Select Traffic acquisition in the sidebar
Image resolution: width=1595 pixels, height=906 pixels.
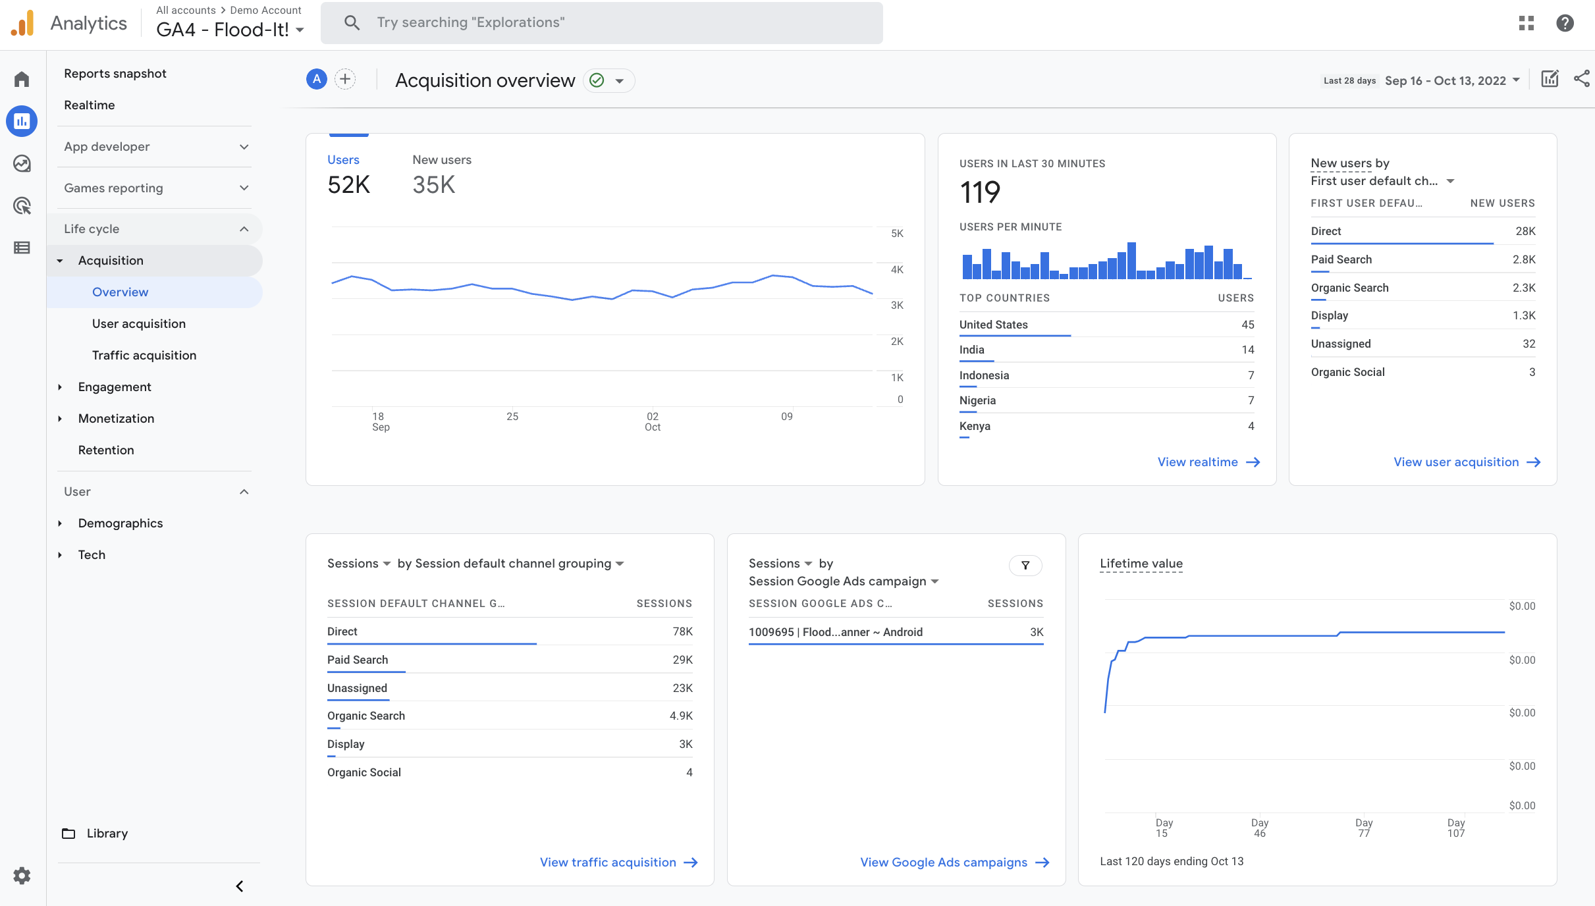click(144, 356)
